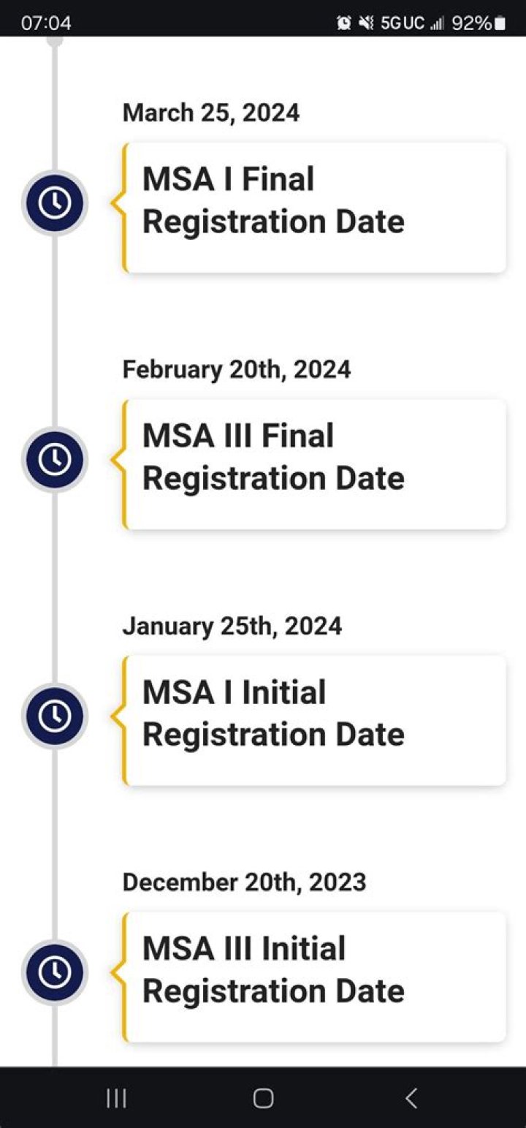This screenshot has width=526, height=1128.
Task: Tap the Android Back navigation arrow
Action: click(411, 1097)
